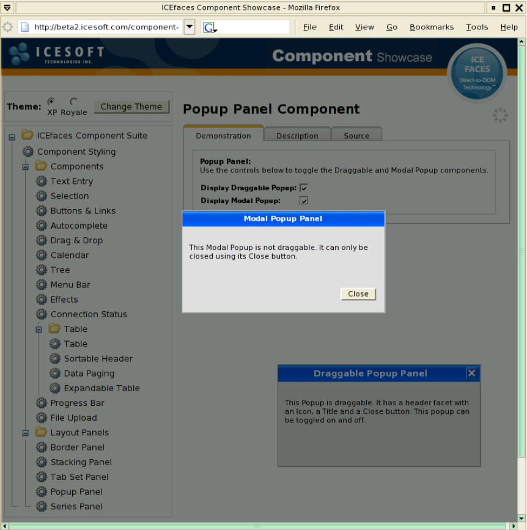The image size is (527, 530).
Task: Collapse the Components tree node
Action: pos(26,167)
